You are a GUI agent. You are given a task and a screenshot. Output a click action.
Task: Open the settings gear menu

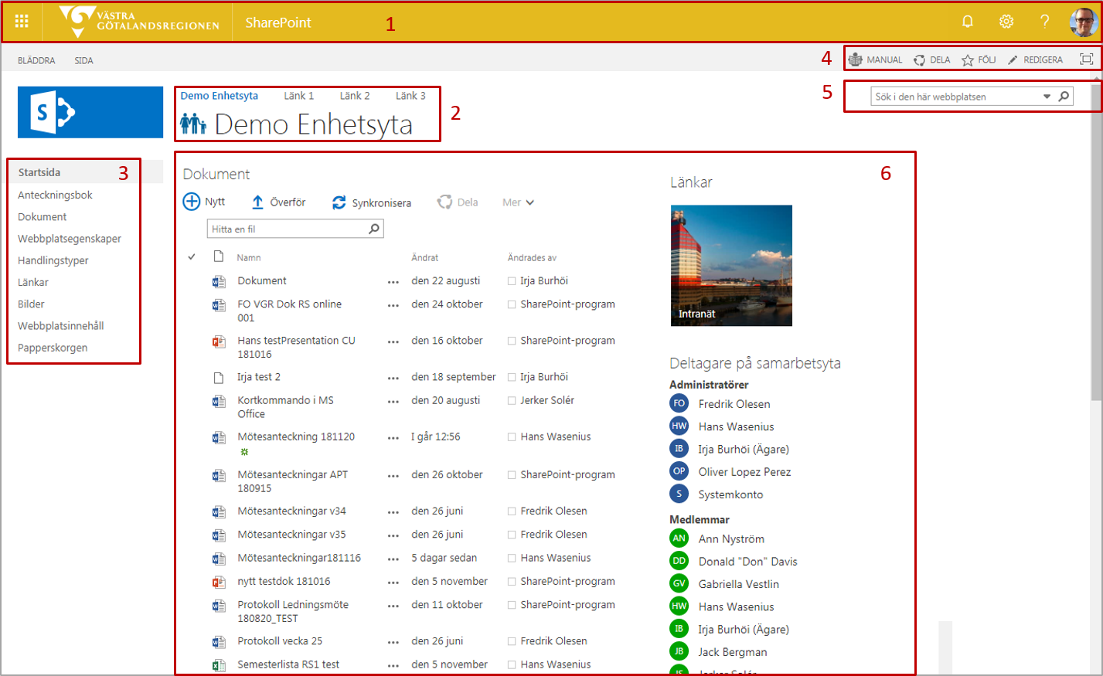click(x=1006, y=22)
